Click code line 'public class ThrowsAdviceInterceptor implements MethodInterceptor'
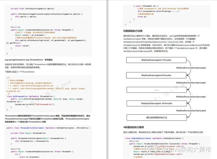 tap(48, 128)
